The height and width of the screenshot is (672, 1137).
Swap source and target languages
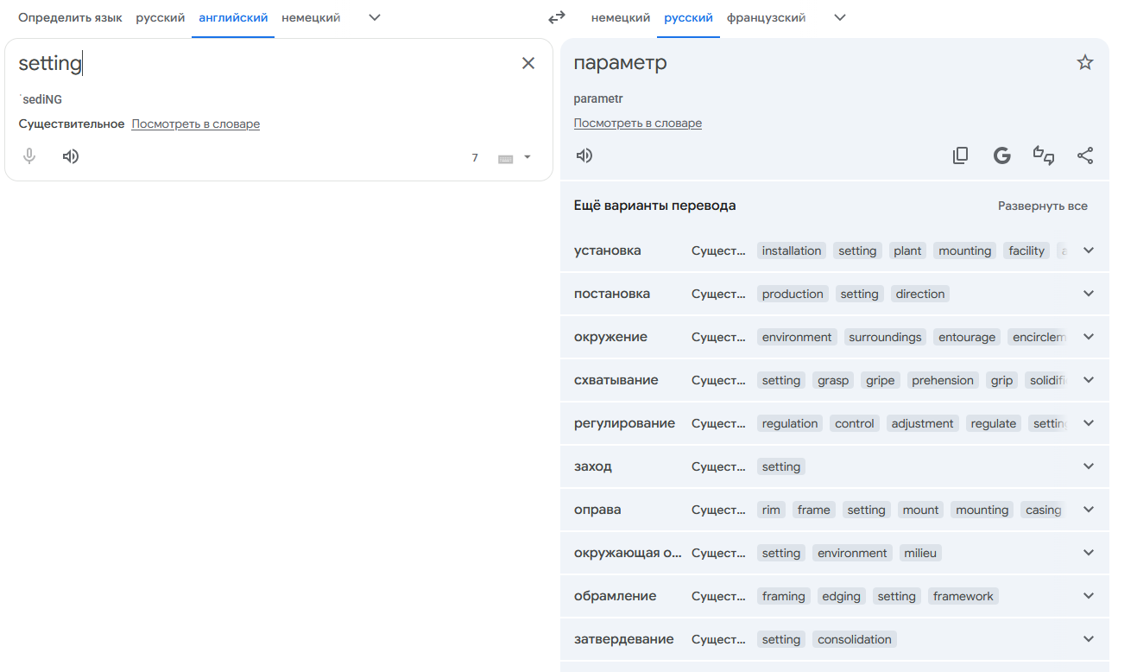point(557,17)
